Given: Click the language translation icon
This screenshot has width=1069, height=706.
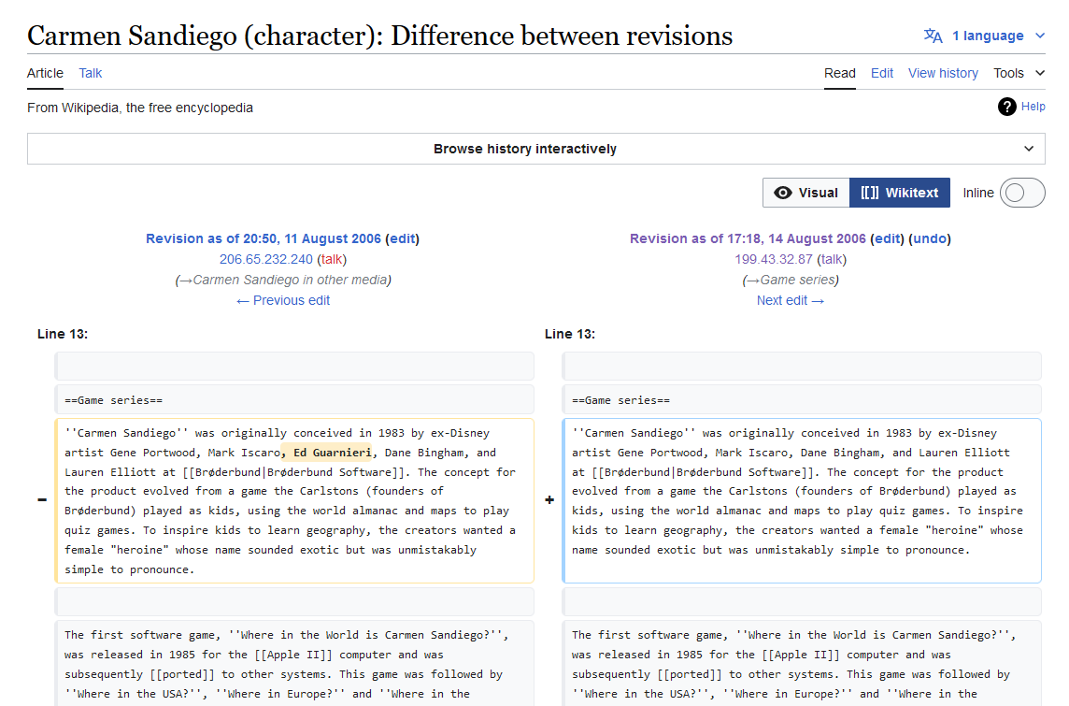Looking at the screenshot, I should [933, 36].
